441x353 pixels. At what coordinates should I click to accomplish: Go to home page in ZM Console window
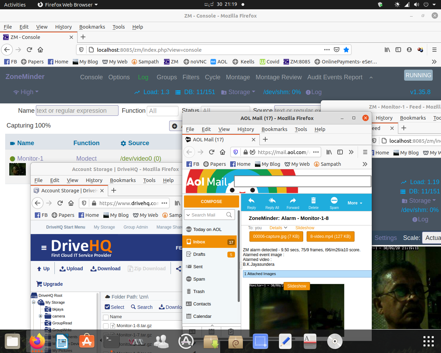(x=40, y=50)
